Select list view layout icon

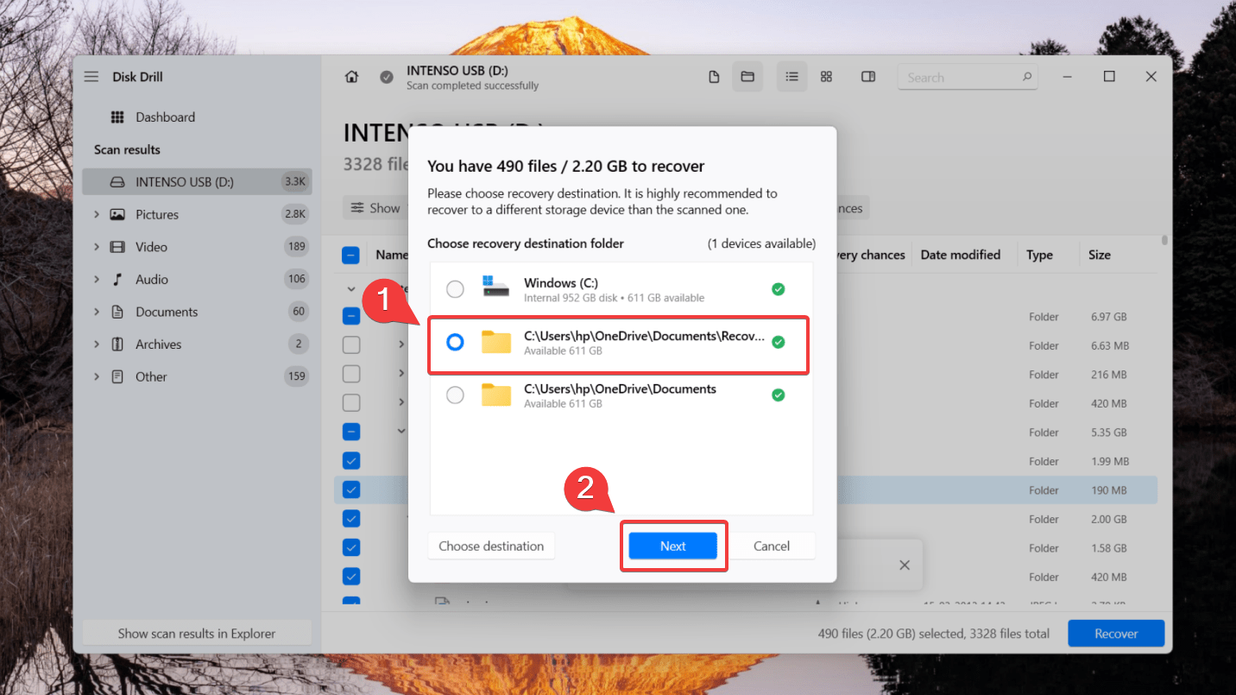point(791,77)
